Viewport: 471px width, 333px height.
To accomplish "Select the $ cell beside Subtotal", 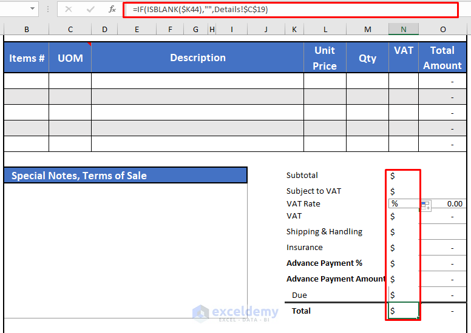I will [404, 176].
